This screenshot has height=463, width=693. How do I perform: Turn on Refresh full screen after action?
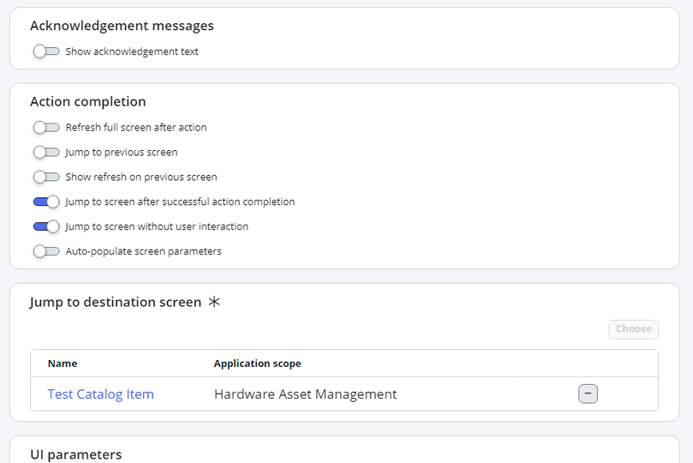point(46,128)
